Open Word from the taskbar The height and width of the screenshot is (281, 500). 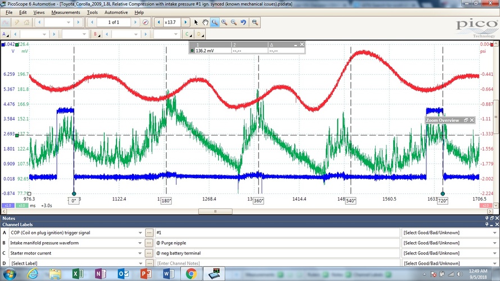168,274
